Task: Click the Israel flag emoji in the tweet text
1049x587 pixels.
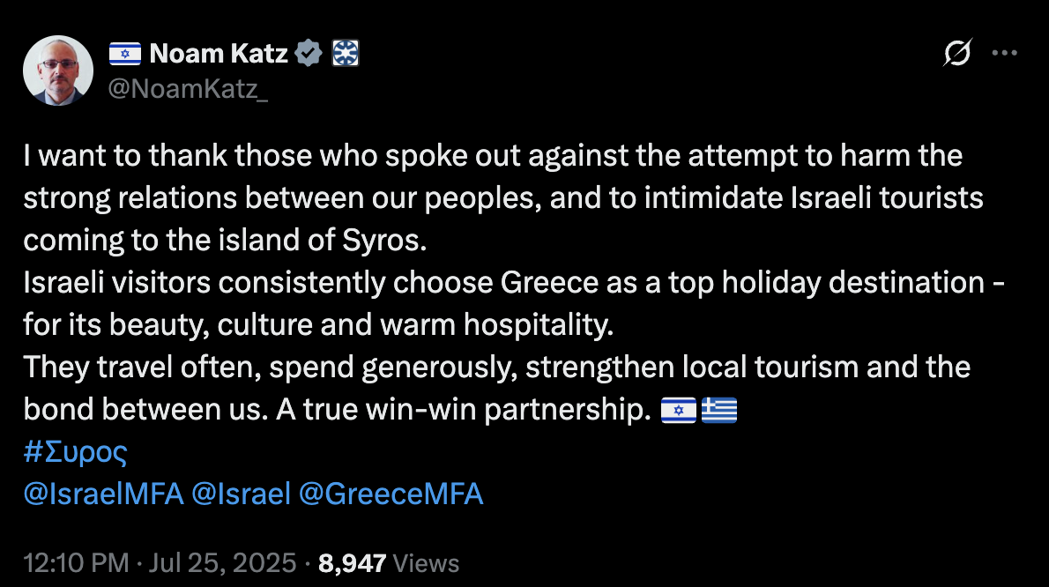Action: point(679,411)
